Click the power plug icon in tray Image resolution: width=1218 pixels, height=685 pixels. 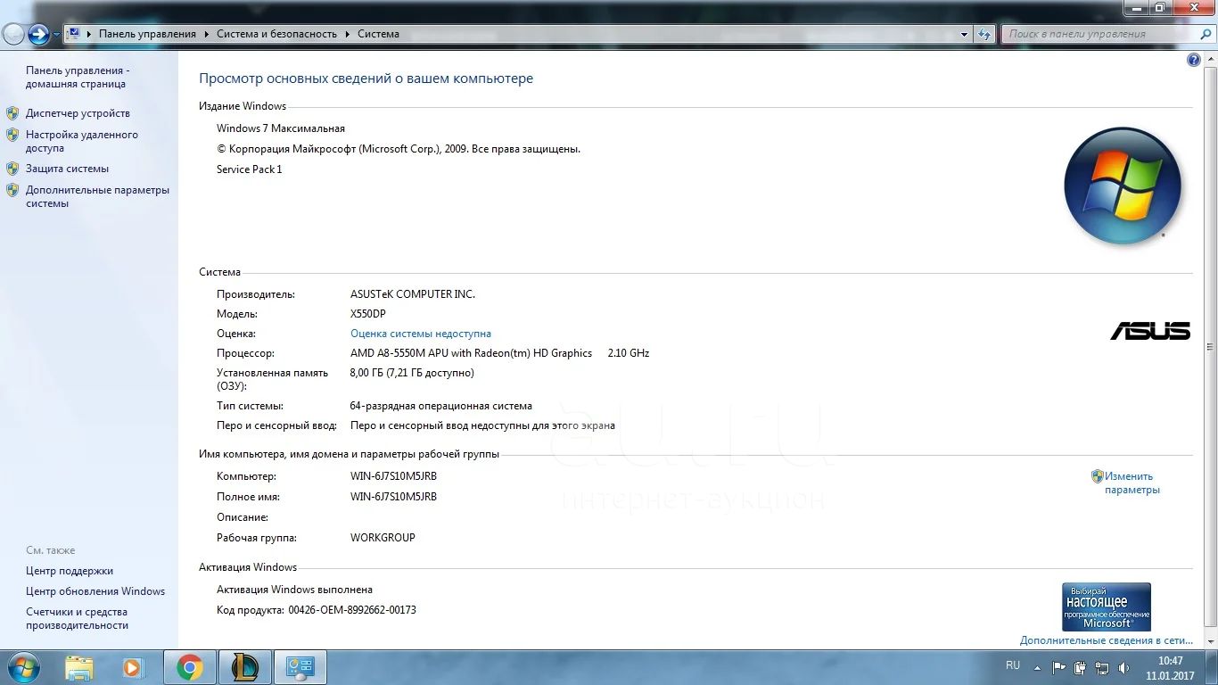pos(1081,667)
